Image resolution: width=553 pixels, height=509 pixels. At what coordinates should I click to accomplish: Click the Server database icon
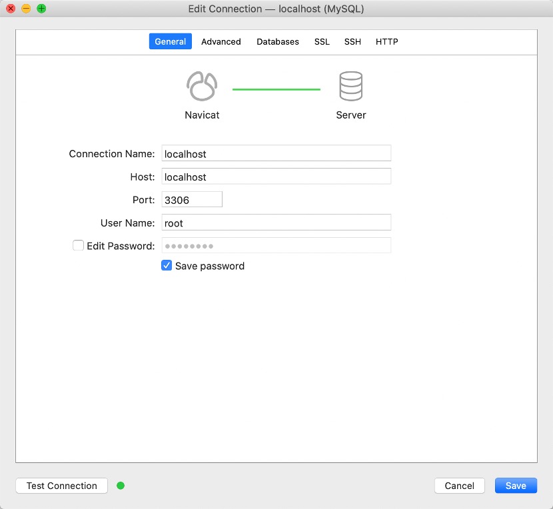(350, 87)
